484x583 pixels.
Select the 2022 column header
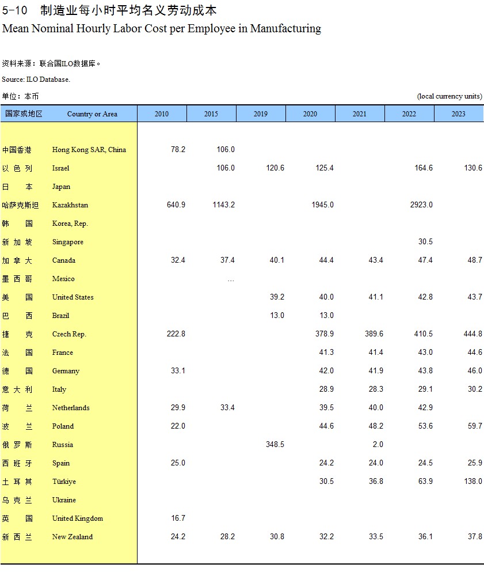click(409, 114)
